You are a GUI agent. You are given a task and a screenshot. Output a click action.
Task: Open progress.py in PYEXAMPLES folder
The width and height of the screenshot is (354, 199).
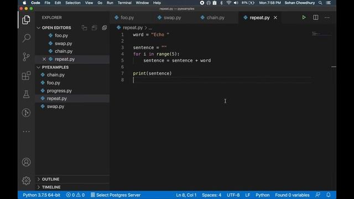coord(59,91)
